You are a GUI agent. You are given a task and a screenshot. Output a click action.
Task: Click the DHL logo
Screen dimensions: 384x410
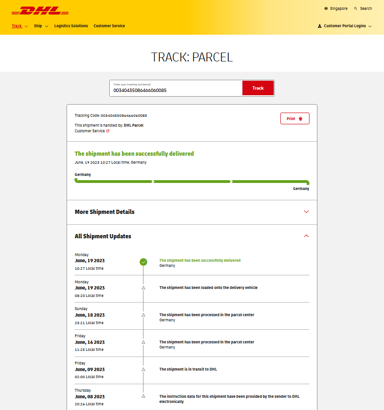tap(40, 11)
